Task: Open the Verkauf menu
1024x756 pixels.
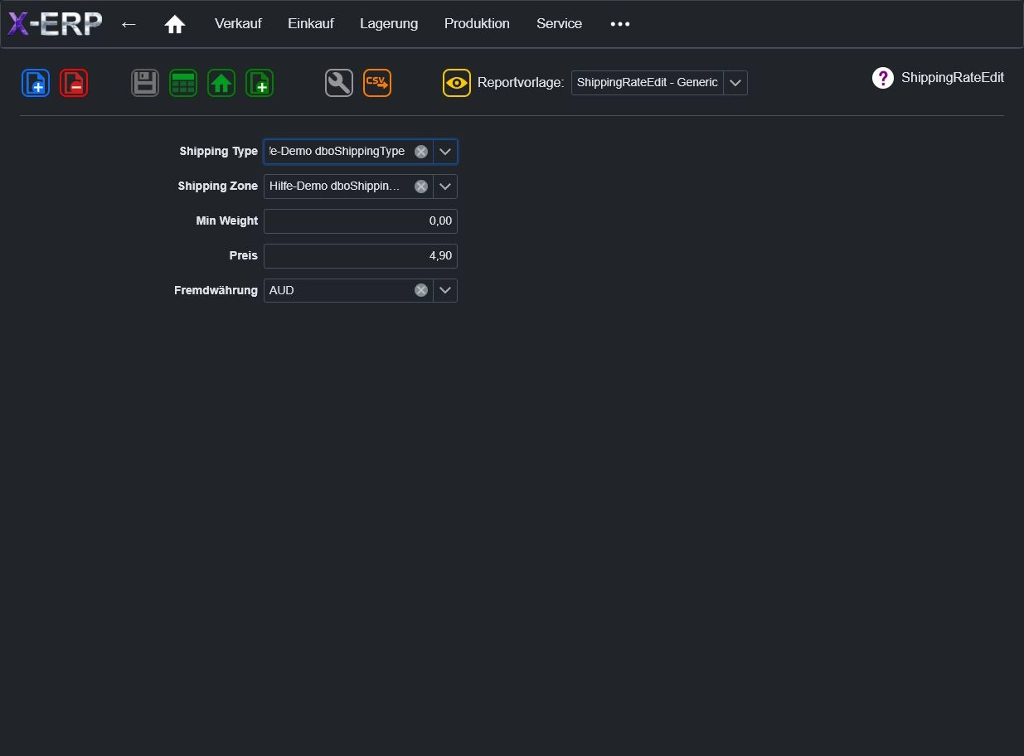Action: click(238, 24)
